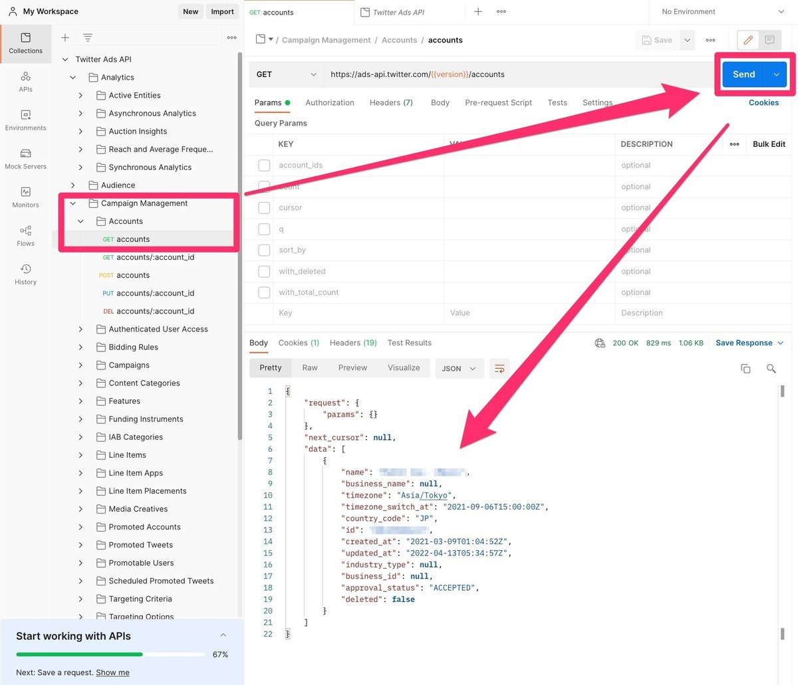This screenshot has height=685, width=798.
Task: Enable the sort_by parameter checkbox
Action: click(264, 250)
